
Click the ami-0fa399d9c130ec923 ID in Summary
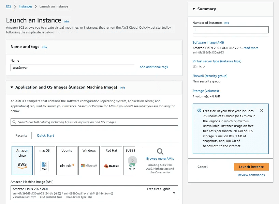tap(208, 52)
